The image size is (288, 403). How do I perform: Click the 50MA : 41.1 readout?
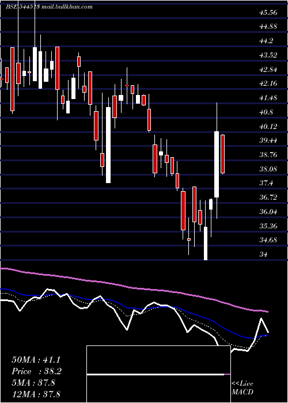click(x=37, y=360)
